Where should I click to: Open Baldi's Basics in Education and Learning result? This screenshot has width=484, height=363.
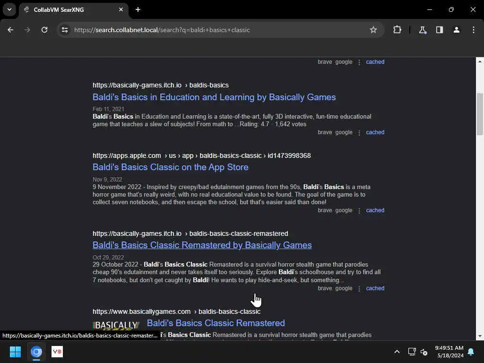click(214, 97)
